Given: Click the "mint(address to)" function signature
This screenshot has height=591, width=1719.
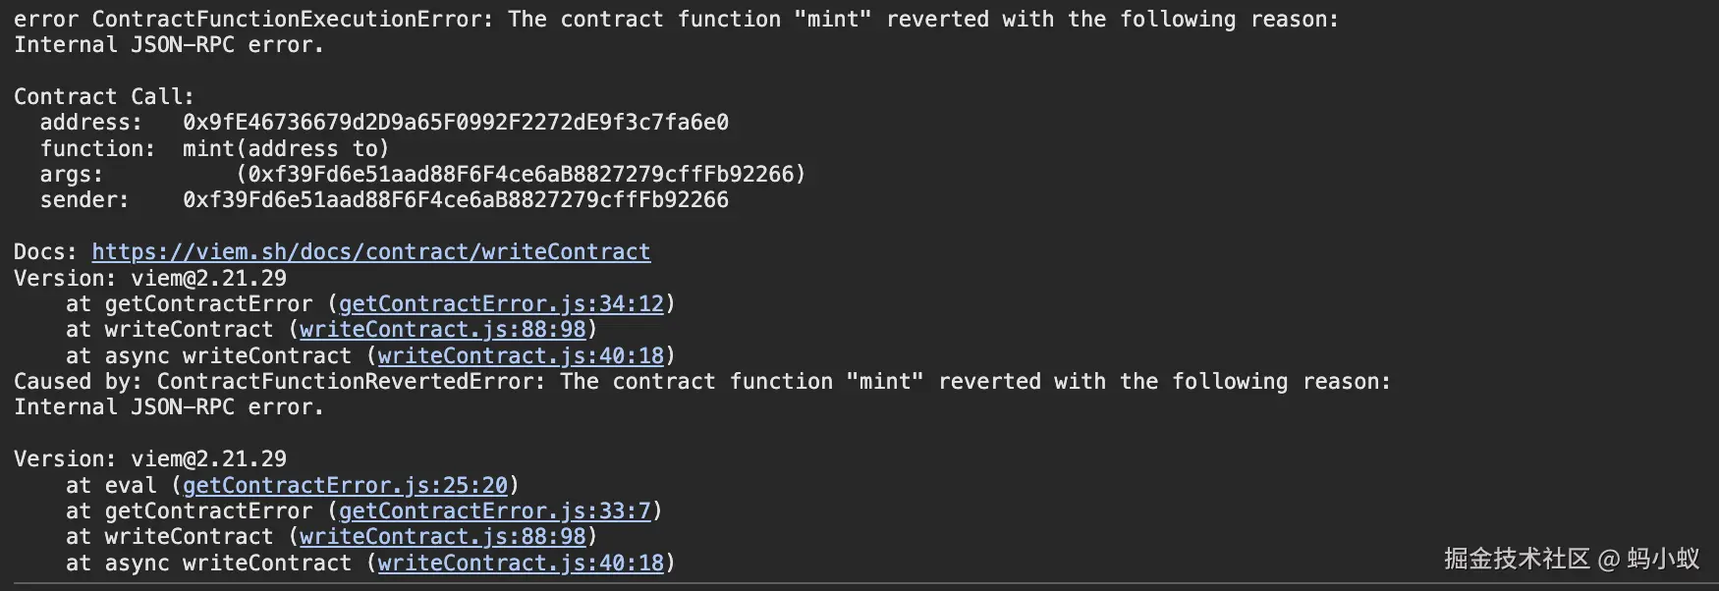Looking at the screenshot, I should click(285, 149).
